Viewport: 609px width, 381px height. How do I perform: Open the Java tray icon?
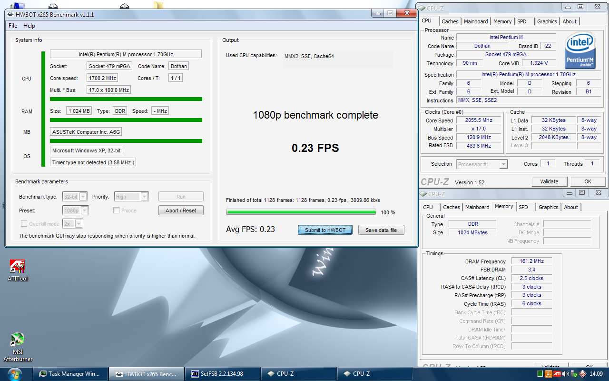click(x=548, y=374)
